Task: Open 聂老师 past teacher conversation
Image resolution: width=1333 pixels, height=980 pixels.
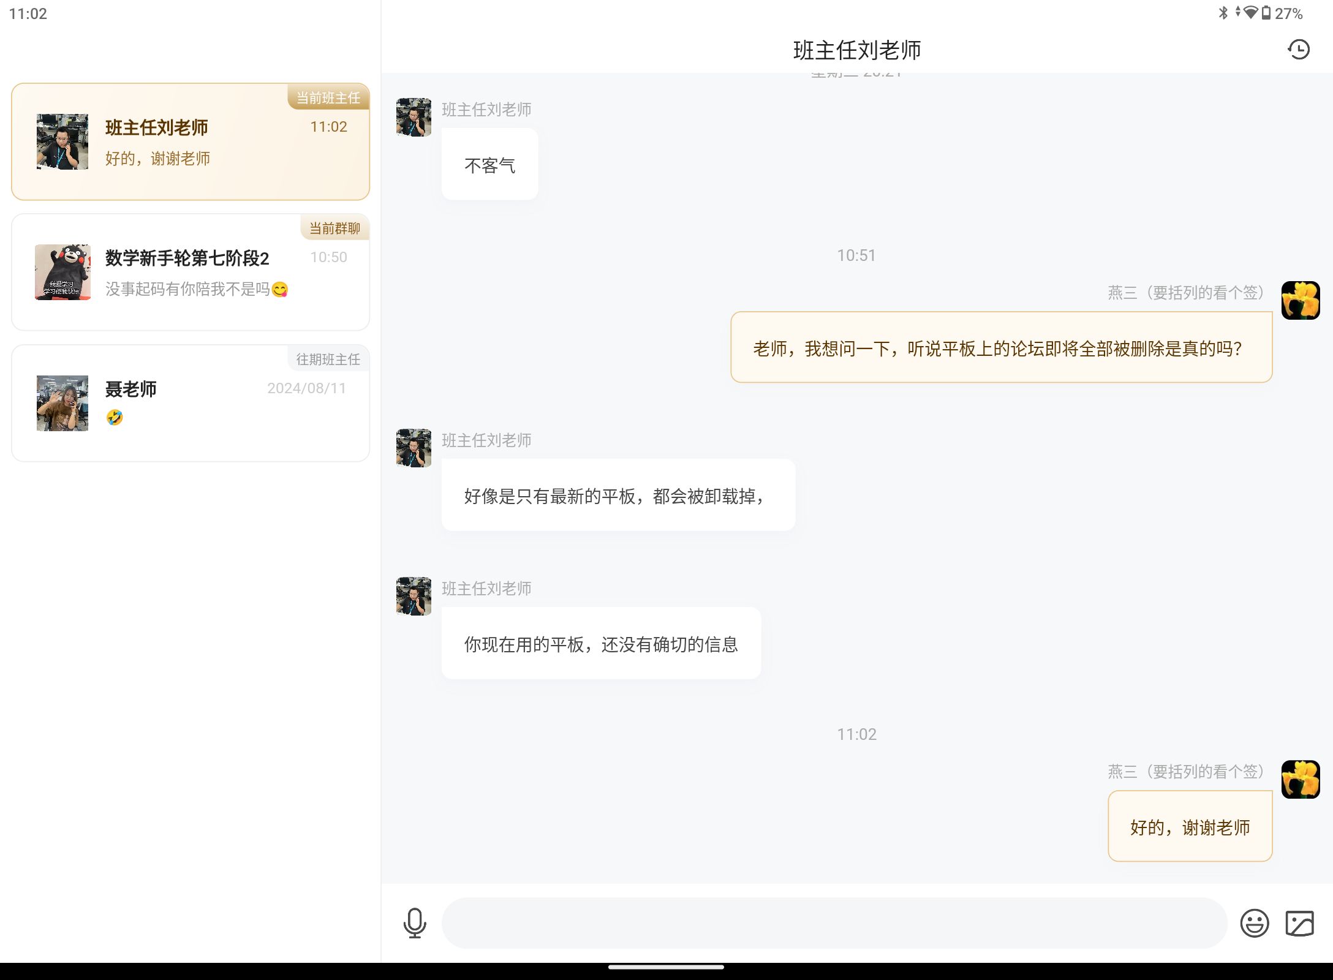Action: click(191, 403)
